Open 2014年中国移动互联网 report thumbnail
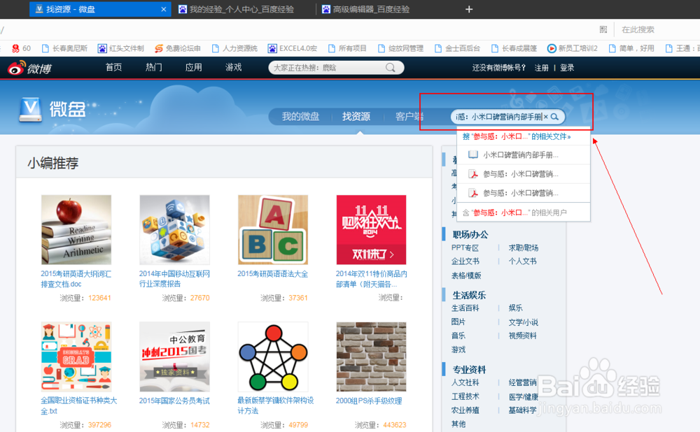 tap(174, 229)
